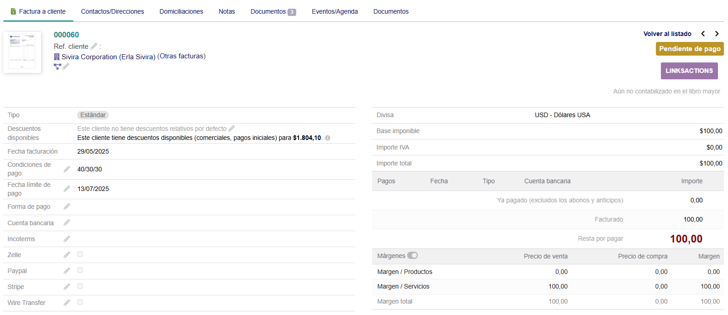Click edit pencil for Cuenta bancaria

tap(67, 222)
